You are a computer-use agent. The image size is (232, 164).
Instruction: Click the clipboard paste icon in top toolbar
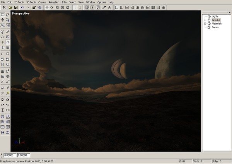[34, 7]
